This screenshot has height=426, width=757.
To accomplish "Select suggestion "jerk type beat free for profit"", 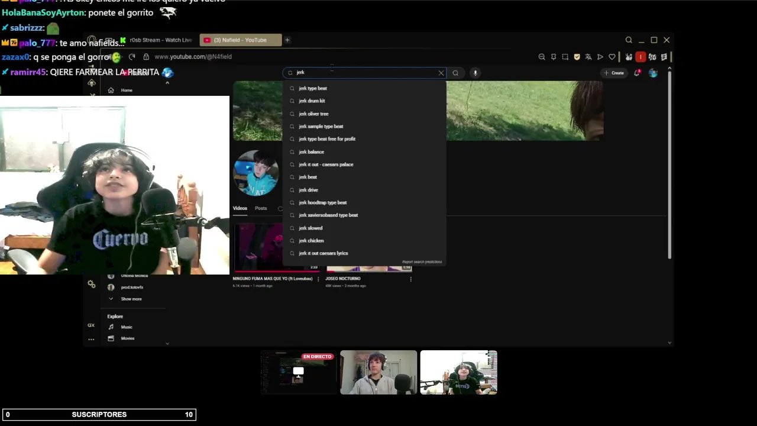I will (x=364, y=139).
